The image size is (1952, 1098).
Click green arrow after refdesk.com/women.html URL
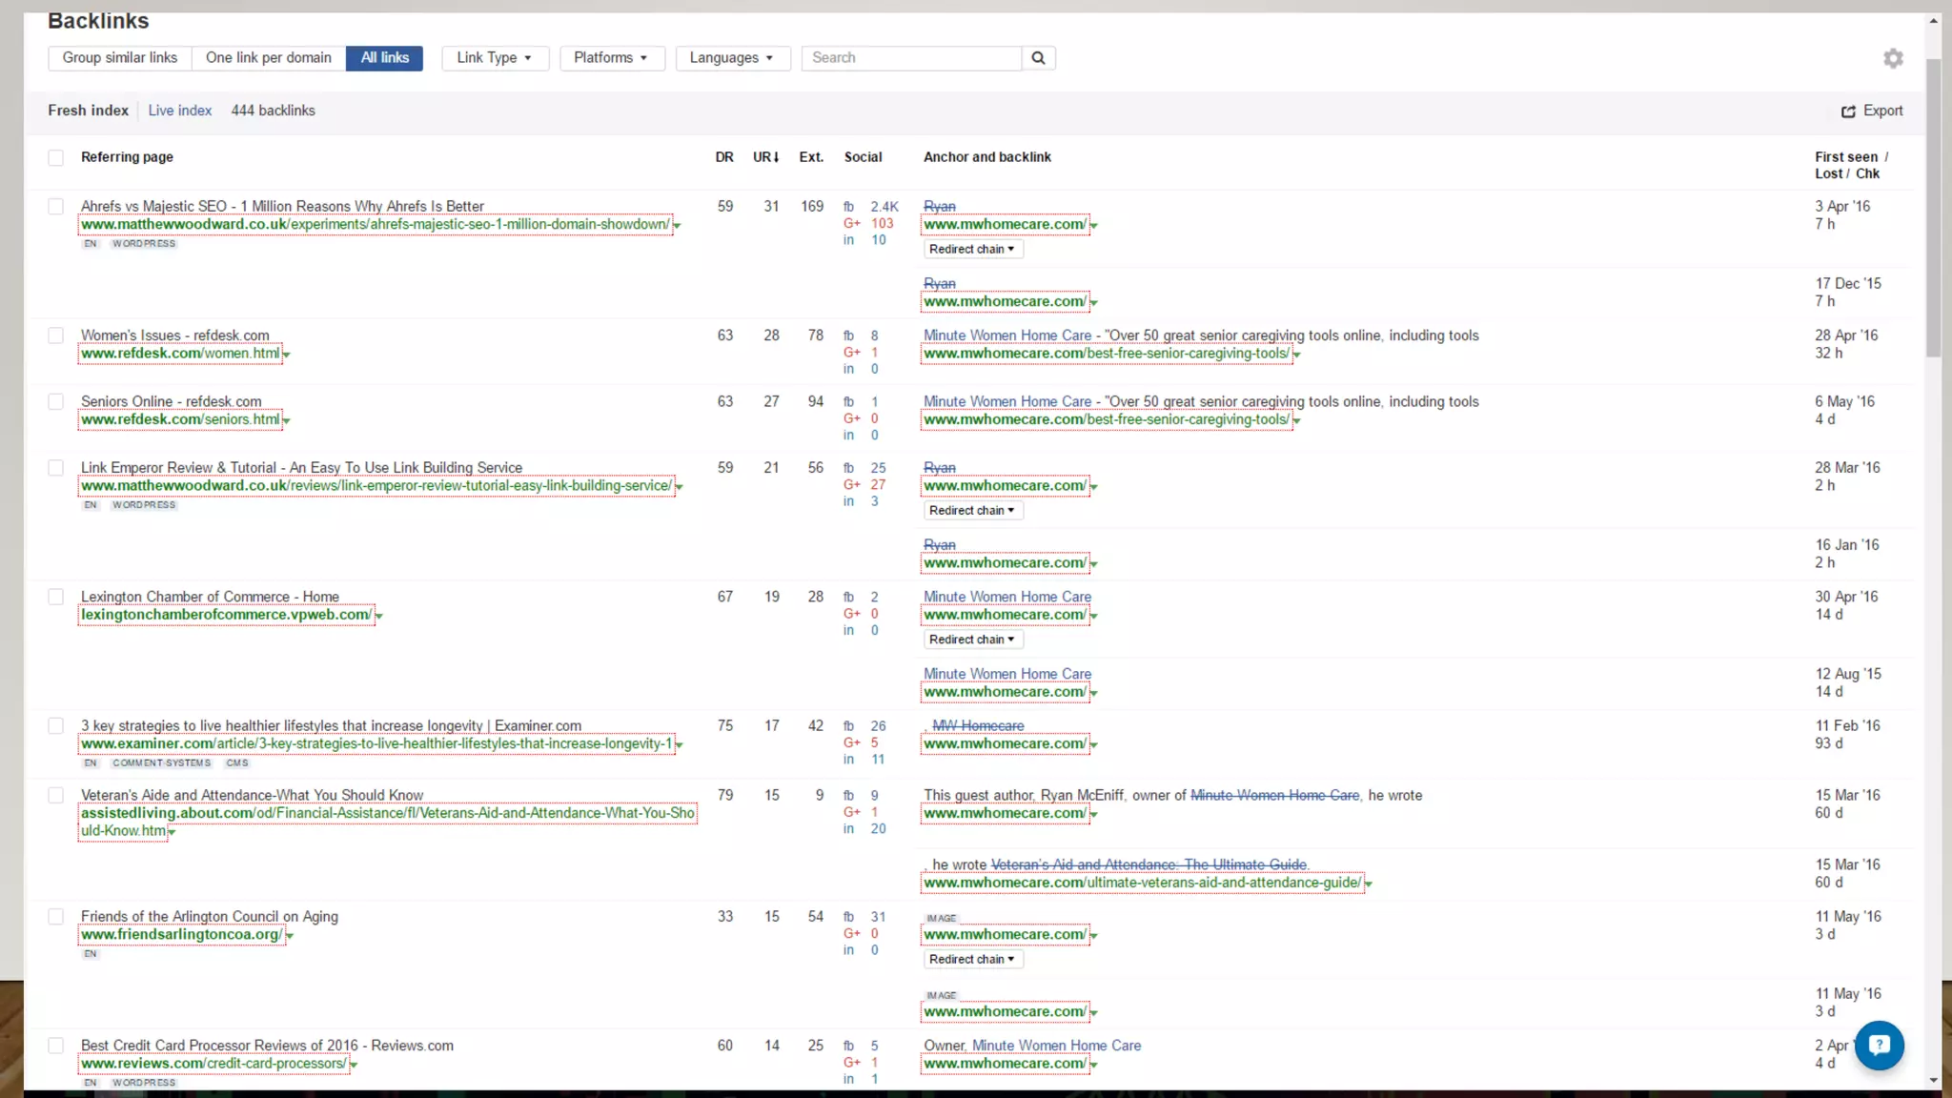point(286,356)
